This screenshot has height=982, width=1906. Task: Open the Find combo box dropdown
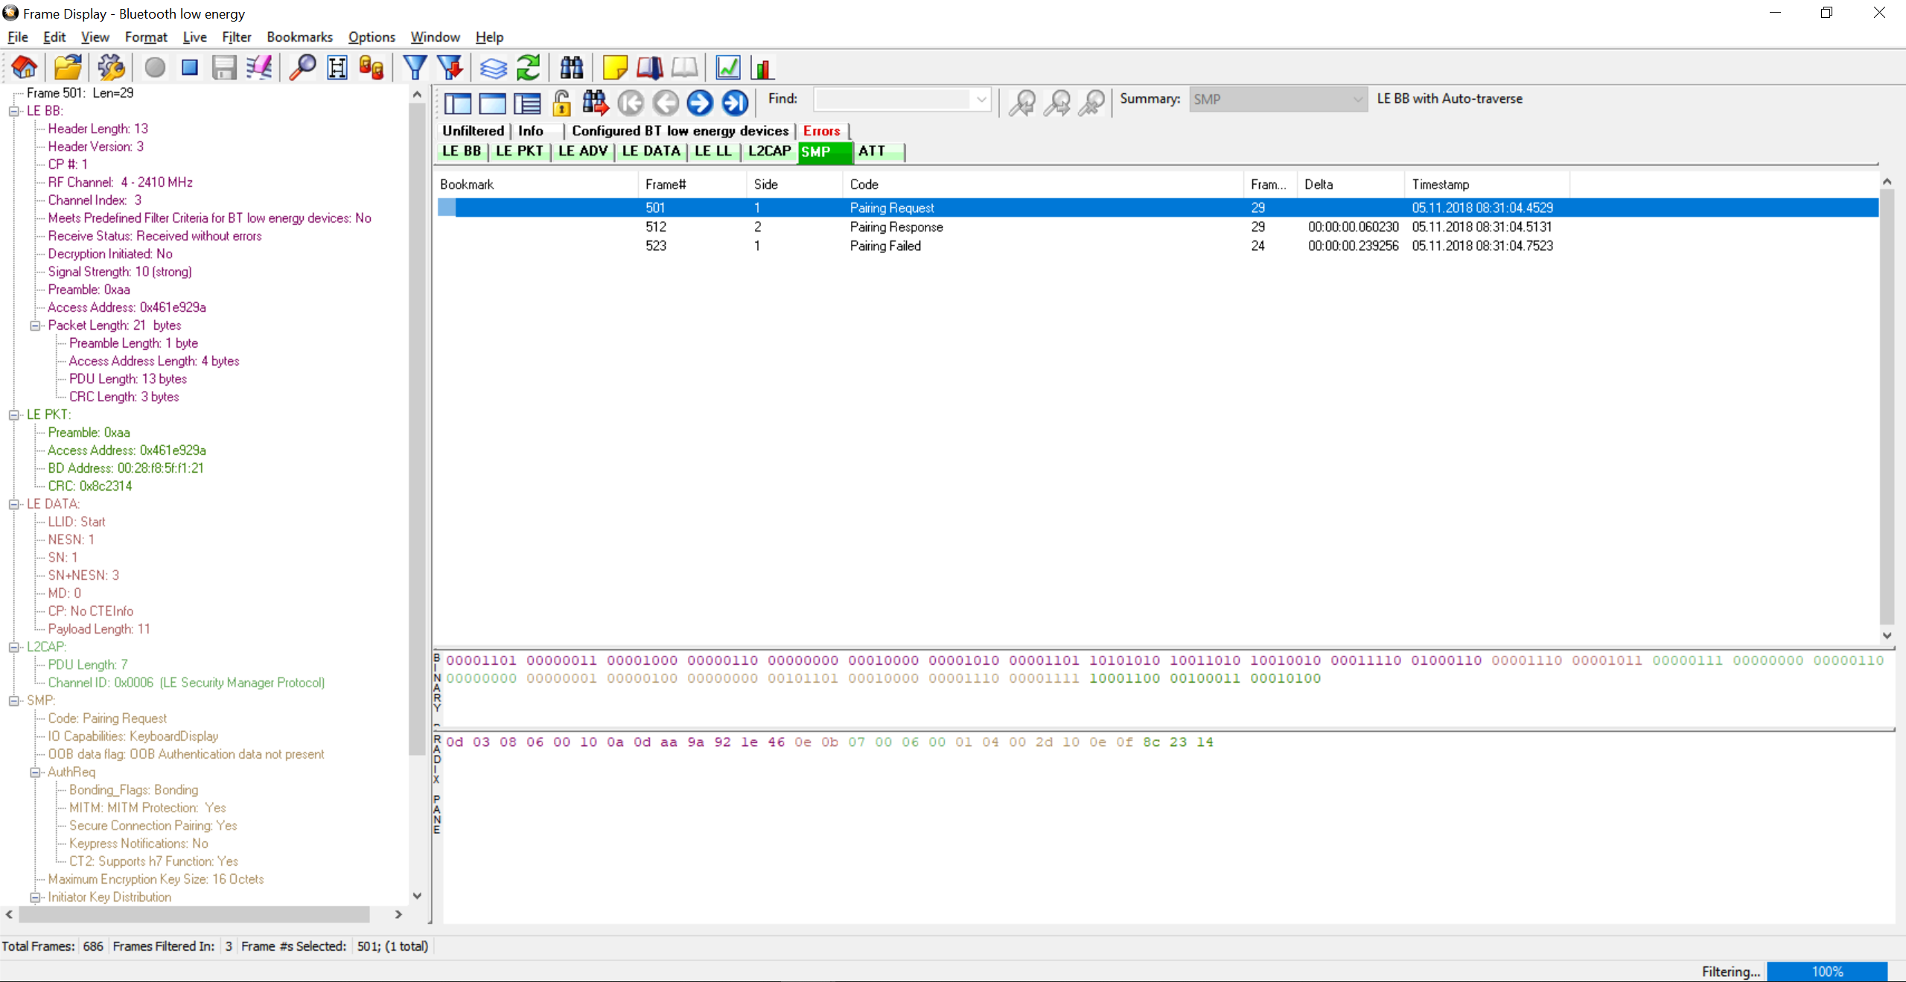[x=981, y=99]
